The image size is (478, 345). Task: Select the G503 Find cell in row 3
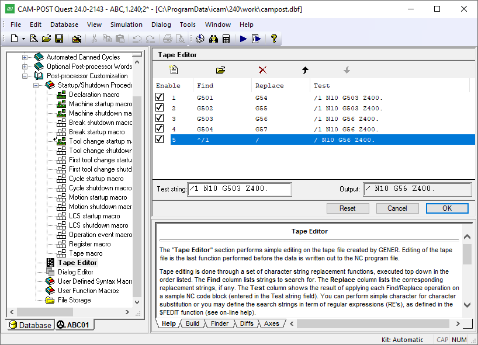click(205, 119)
